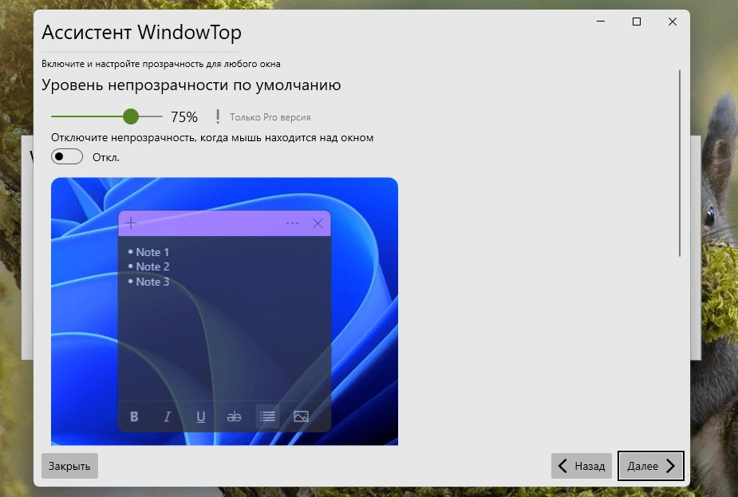Click the text Отключите непрозрачность, когда мышь находится над окном

pos(212,138)
